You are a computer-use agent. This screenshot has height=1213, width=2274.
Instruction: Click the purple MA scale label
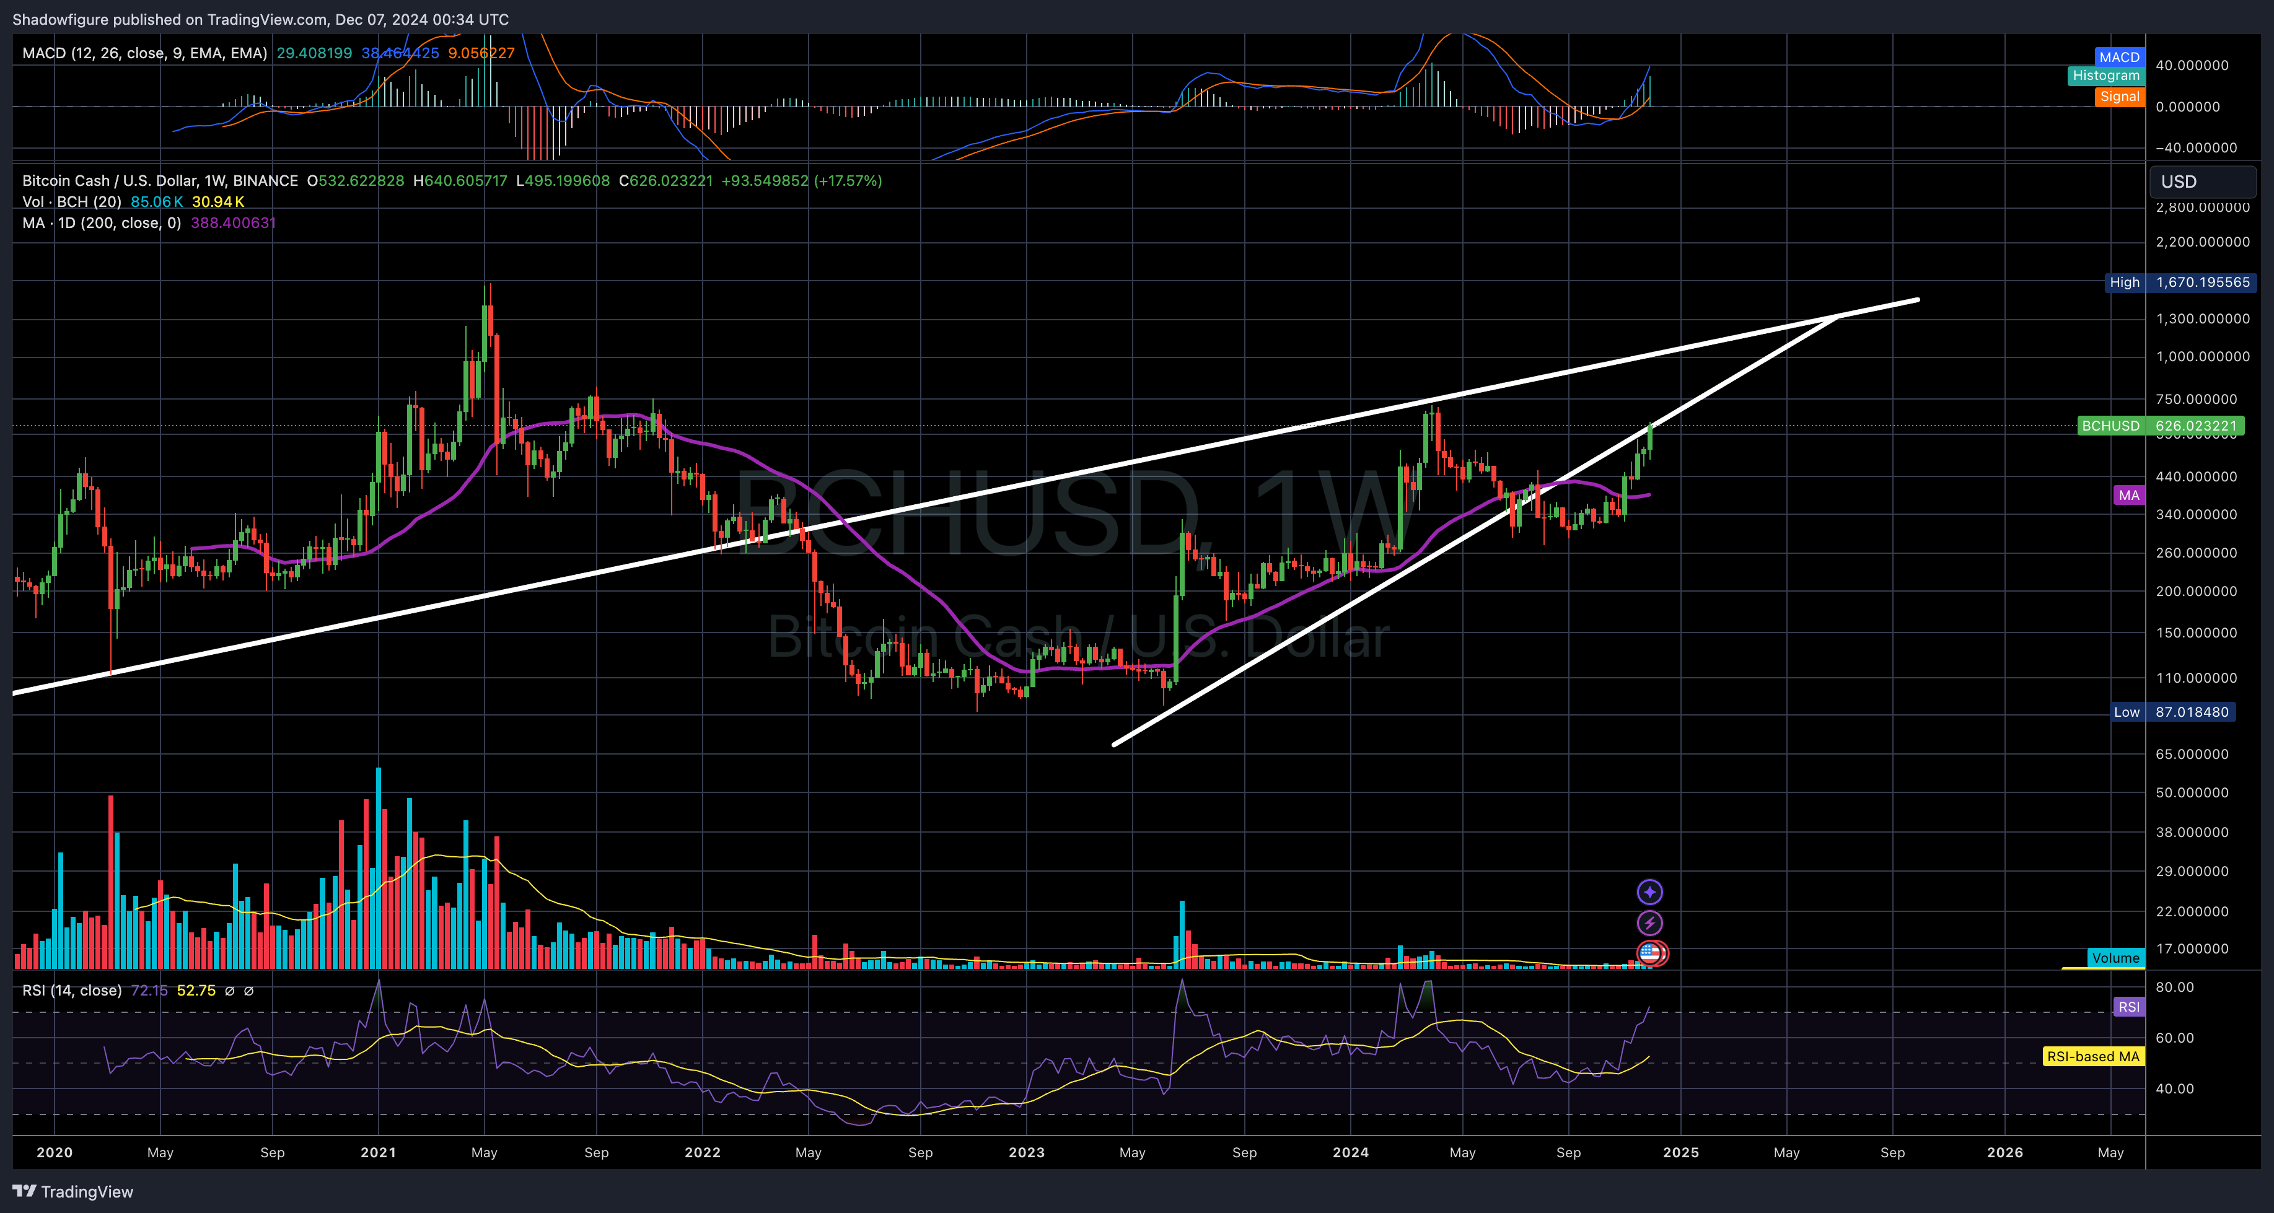[2128, 495]
